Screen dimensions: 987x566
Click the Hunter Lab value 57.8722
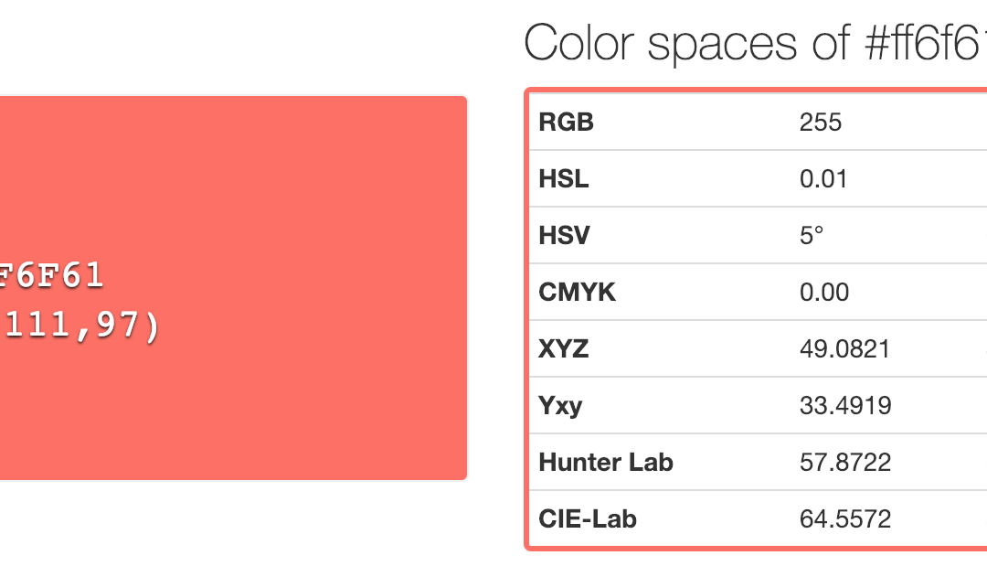(x=844, y=462)
